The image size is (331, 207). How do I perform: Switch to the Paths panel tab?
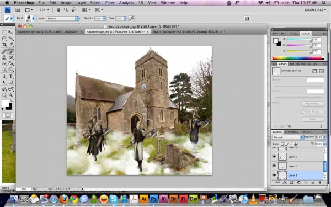(305, 132)
